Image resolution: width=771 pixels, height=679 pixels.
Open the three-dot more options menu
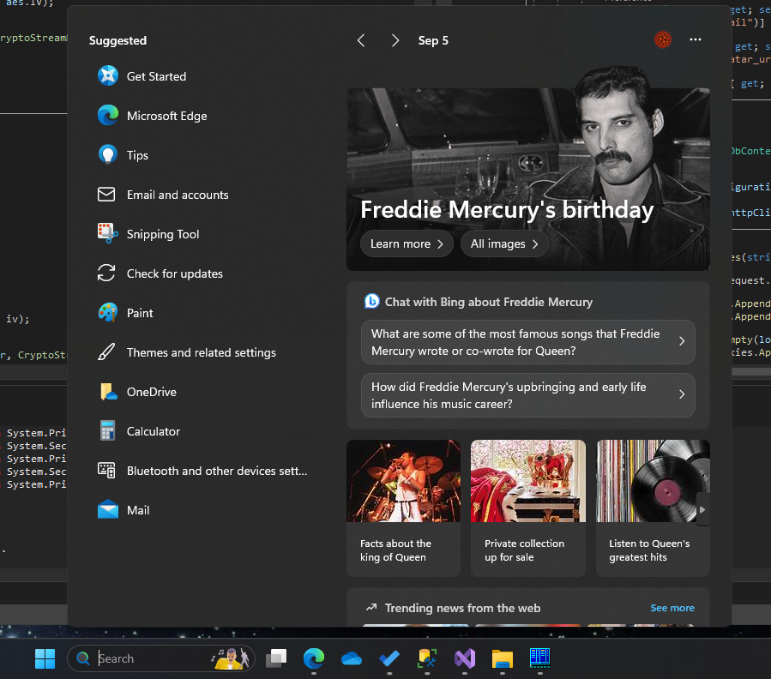696,39
